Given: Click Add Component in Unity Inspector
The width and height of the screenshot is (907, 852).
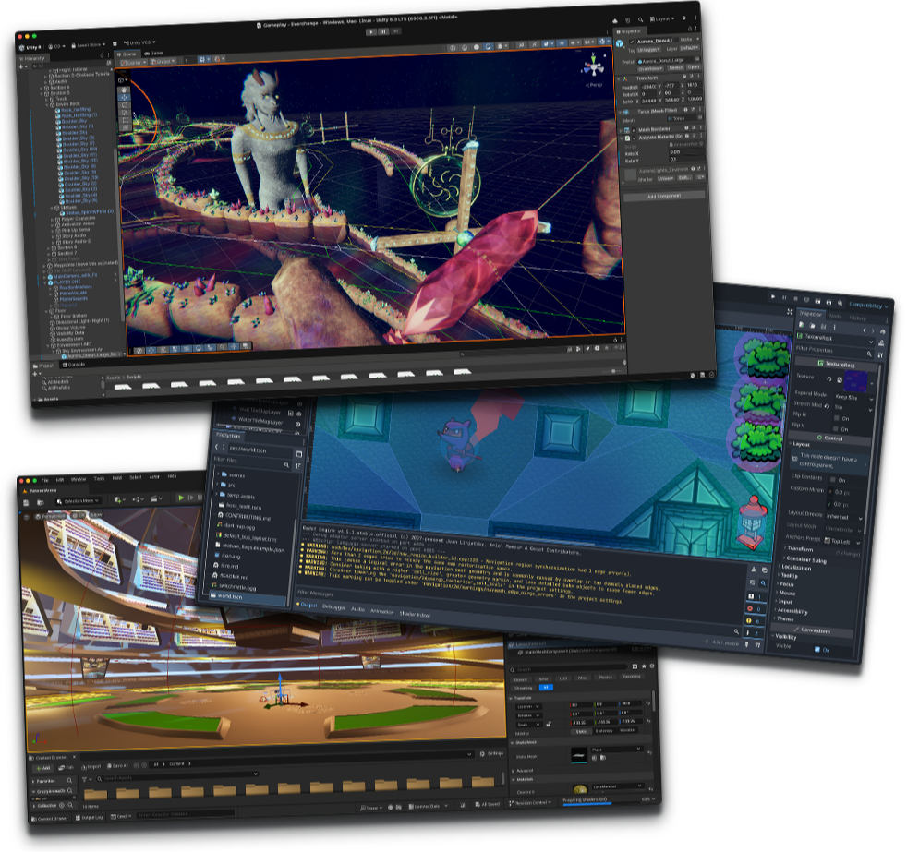Looking at the screenshot, I should pyautogui.click(x=663, y=196).
